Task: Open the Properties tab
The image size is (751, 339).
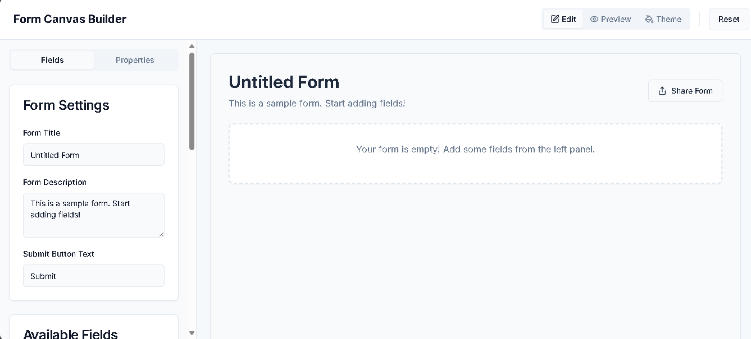Action: [135, 60]
